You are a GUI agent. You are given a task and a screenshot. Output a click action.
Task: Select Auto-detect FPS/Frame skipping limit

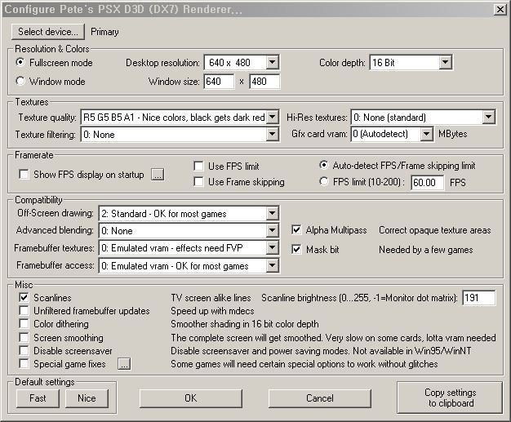coord(323,165)
